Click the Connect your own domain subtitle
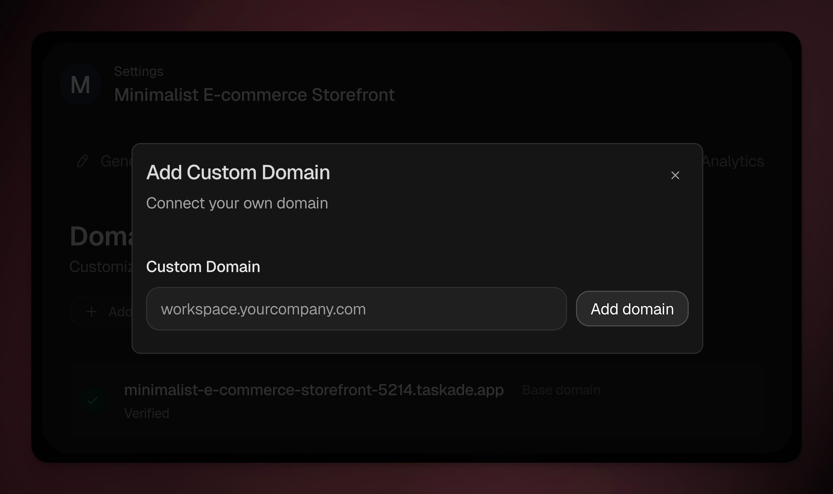 tap(237, 203)
